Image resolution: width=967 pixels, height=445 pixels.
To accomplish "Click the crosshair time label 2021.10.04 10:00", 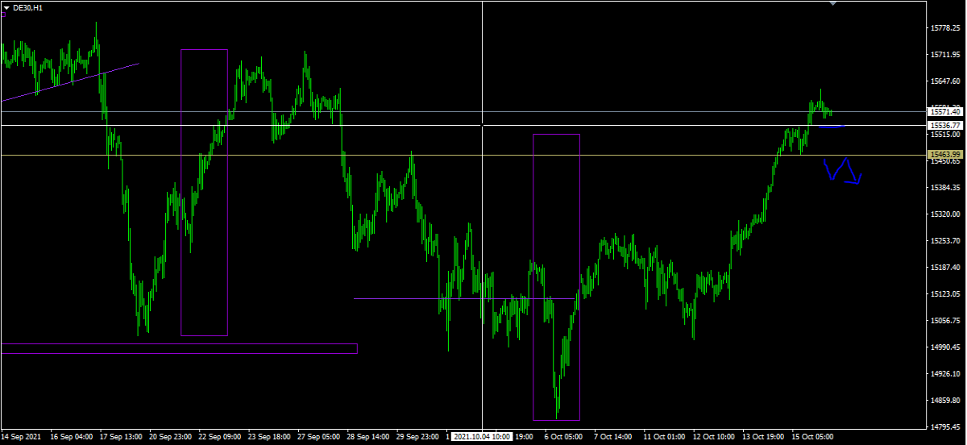I will pos(481,436).
